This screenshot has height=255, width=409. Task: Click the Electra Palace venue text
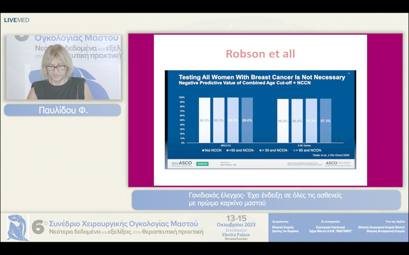pyautogui.click(x=236, y=235)
